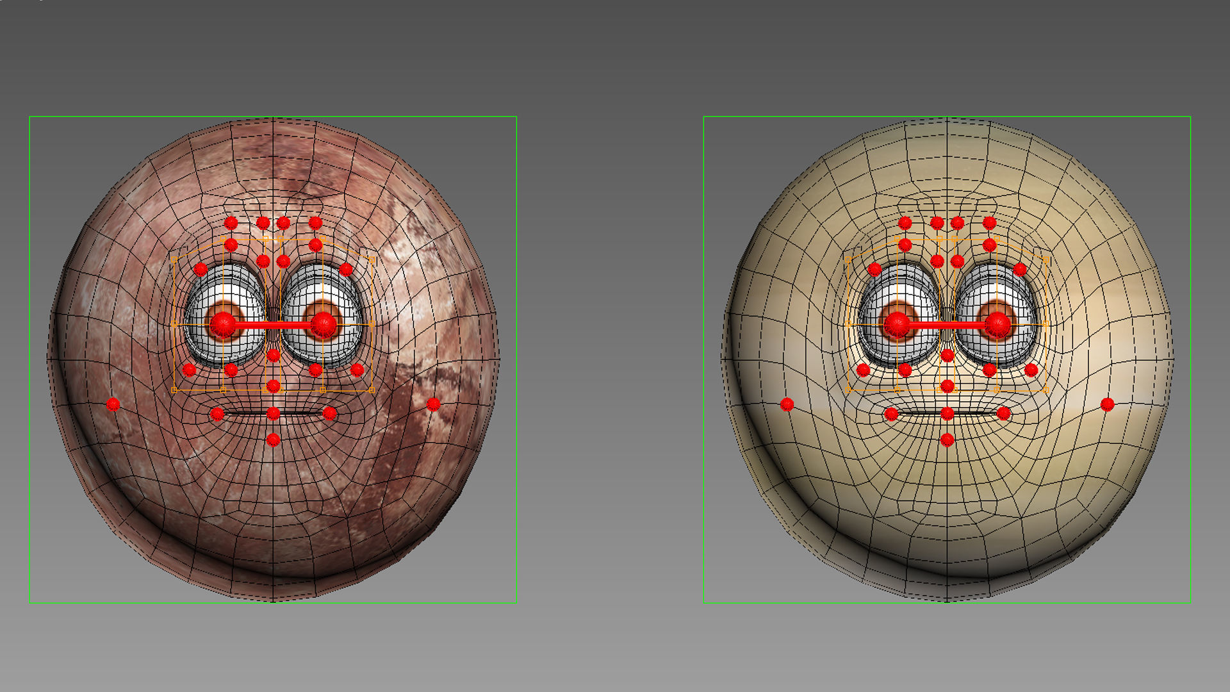Select chin control dot below mouth on red head
The image size is (1230, 692).
tap(273, 440)
